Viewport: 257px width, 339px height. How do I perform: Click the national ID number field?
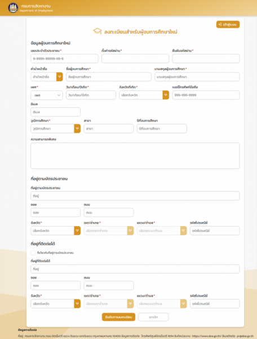click(64, 59)
